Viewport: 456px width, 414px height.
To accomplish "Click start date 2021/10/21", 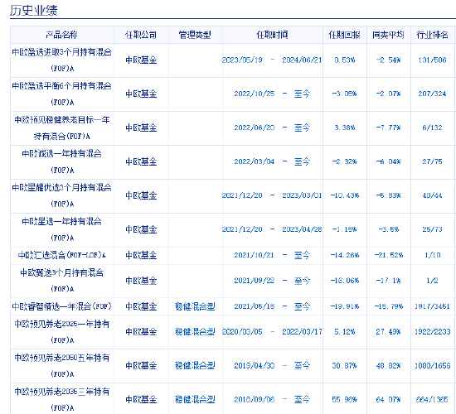I will (x=255, y=255).
